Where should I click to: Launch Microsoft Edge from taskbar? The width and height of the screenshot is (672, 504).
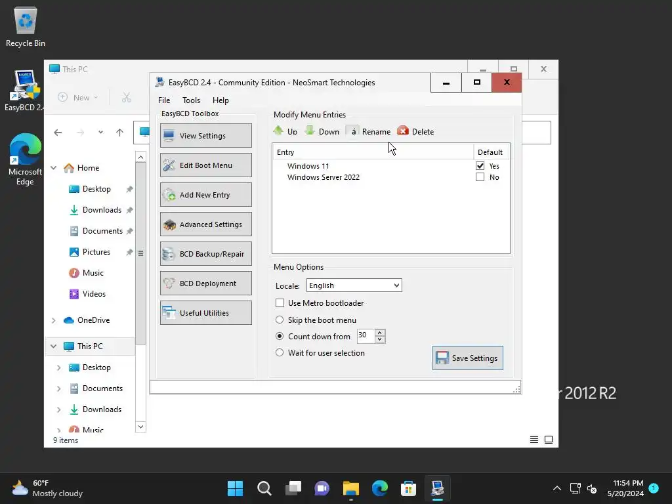(380, 488)
